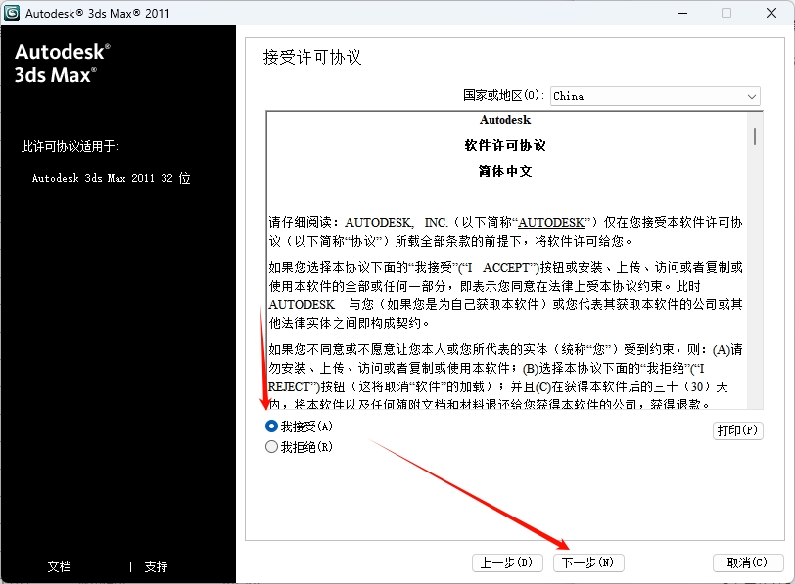This screenshot has height=584, width=795.
Task: Choose the 我拒绝(R) radio option
Action: tap(272, 447)
